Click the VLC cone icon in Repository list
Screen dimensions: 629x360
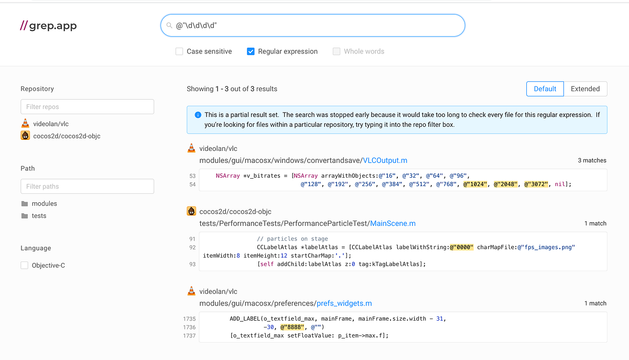(25, 123)
